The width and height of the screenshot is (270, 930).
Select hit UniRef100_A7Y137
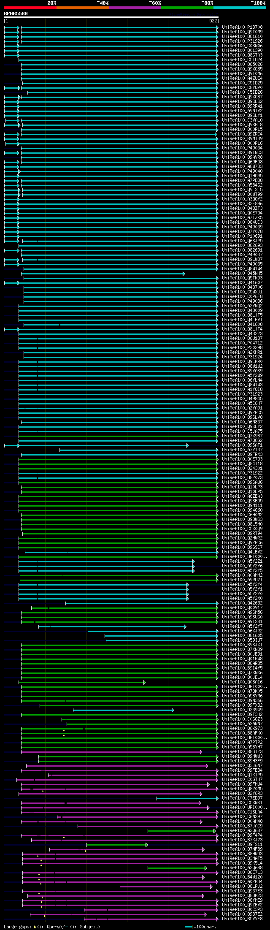[242, 450]
